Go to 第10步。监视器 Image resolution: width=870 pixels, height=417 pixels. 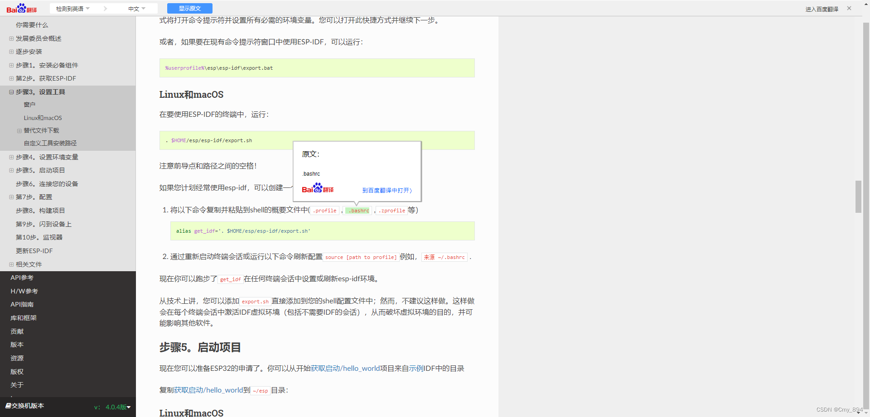click(x=39, y=237)
